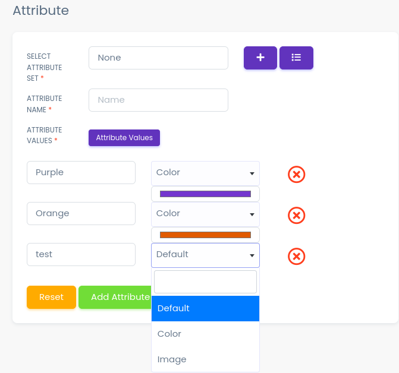The image size is (399, 373).
Task: Open the purple color swatch picker
Action: pyautogui.click(x=205, y=194)
